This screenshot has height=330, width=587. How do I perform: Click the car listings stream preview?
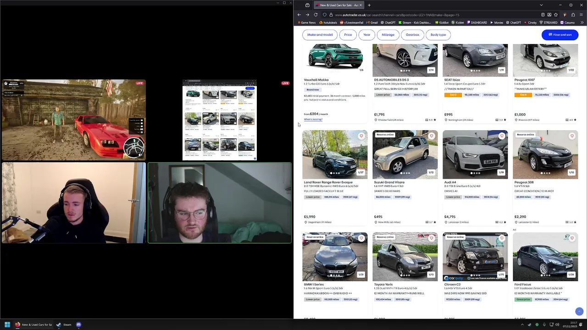pos(220,120)
